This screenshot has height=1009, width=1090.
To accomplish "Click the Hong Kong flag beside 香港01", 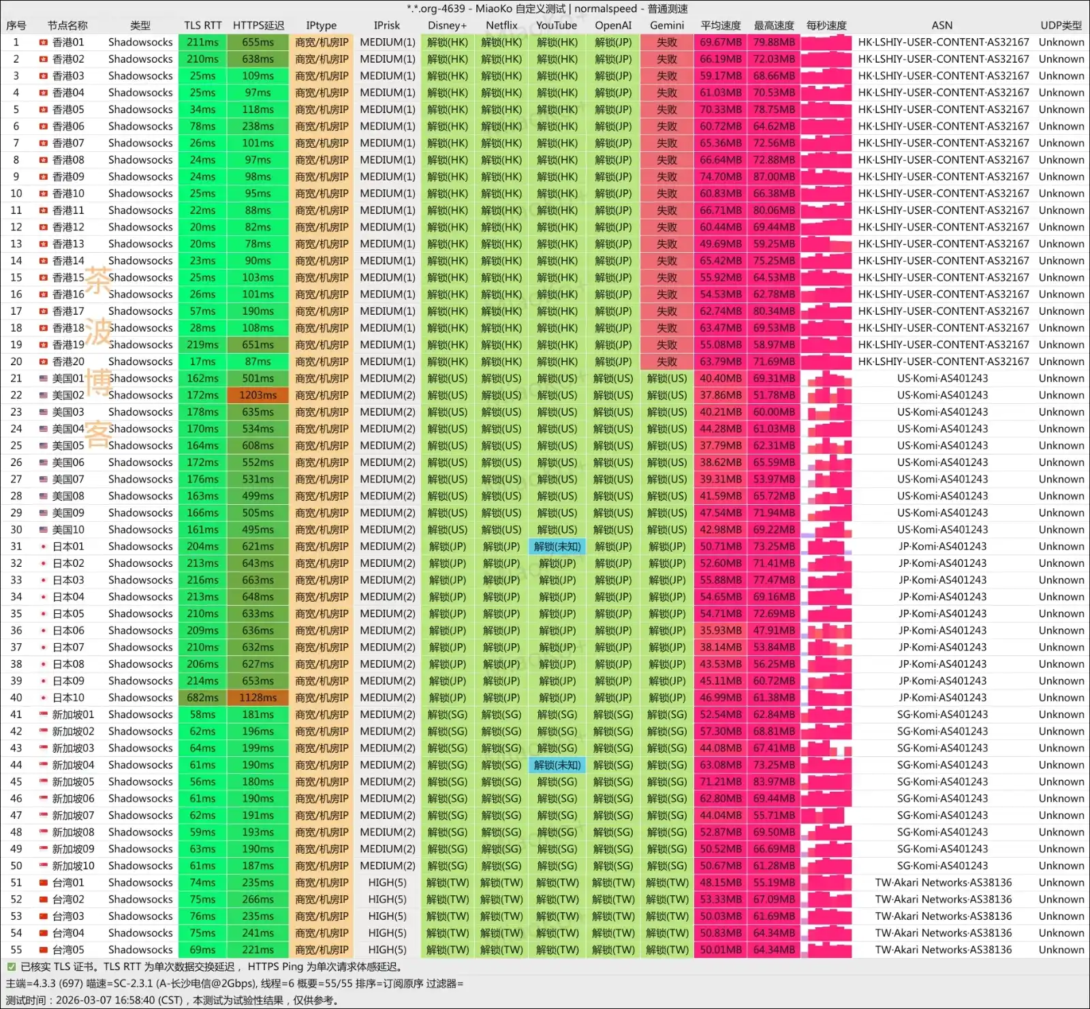I will pos(44,42).
